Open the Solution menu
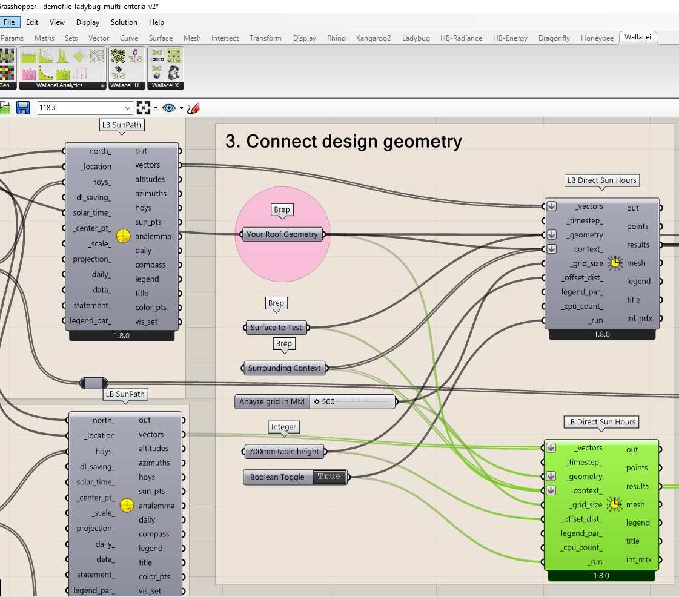 (x=124, y=22)
